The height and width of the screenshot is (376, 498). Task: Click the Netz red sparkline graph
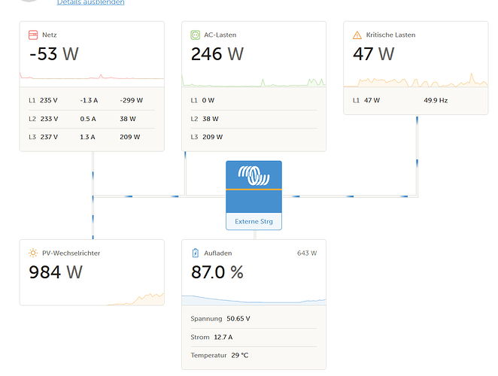[x=92, y=77]
